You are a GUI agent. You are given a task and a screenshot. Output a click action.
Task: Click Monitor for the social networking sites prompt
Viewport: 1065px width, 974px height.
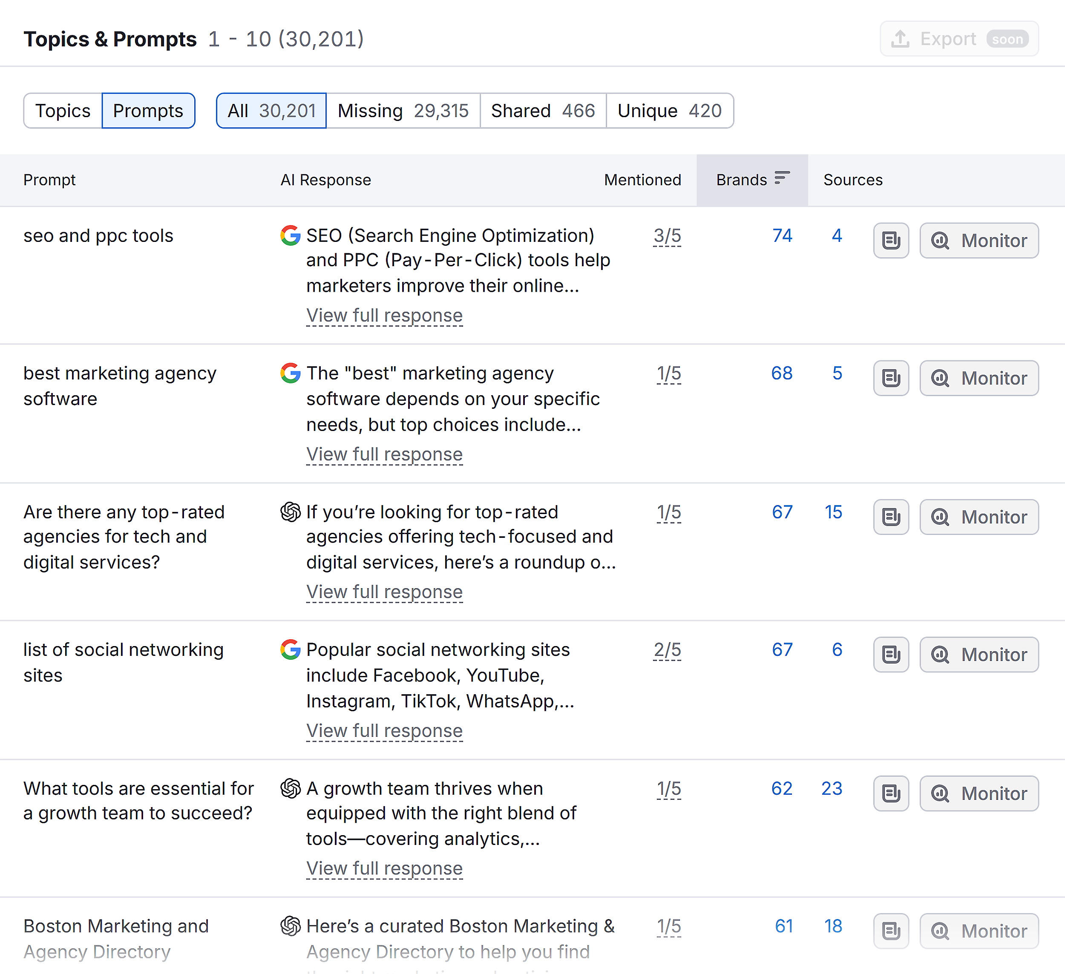pos(979,655)
